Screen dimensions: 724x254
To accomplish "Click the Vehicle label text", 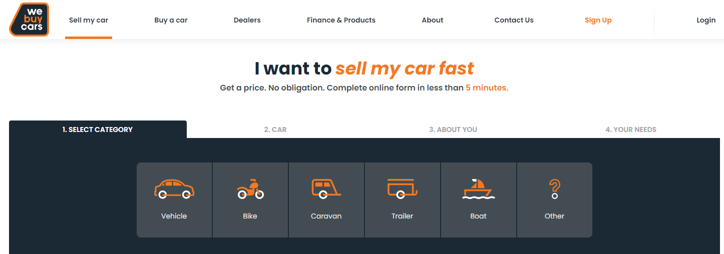I will point(174,216).
